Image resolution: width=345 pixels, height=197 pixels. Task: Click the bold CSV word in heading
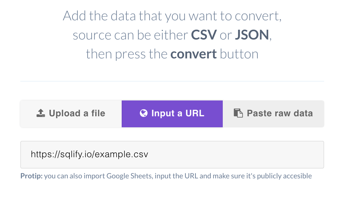click(x=204, y=35)
